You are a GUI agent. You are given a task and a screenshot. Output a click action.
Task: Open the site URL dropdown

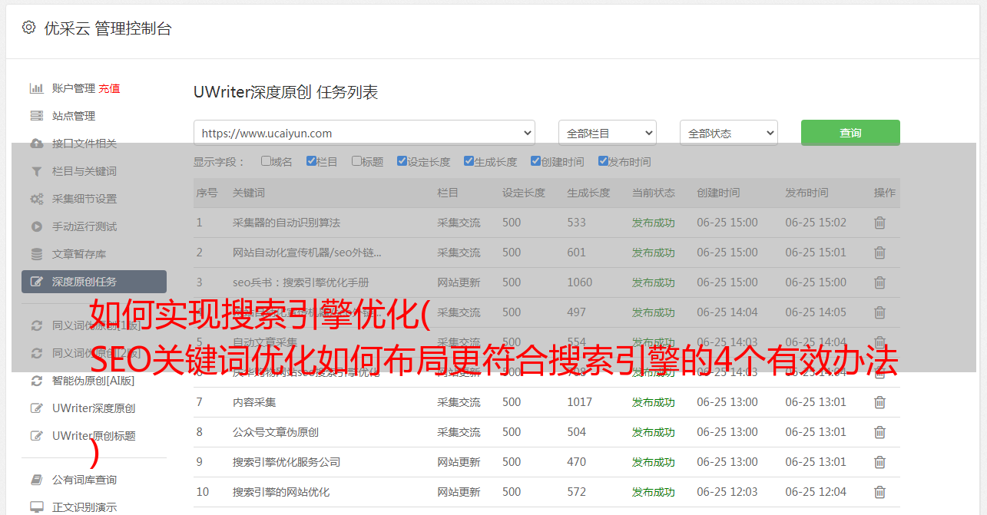point(364,133)
